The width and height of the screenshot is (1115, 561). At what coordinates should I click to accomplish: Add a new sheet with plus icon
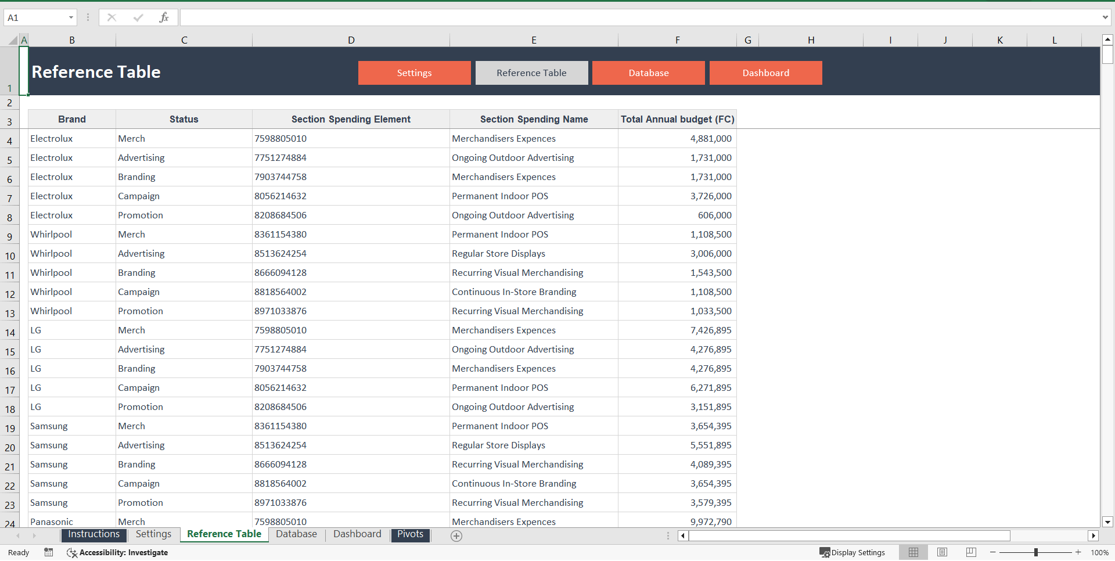[x=456, y=536]
